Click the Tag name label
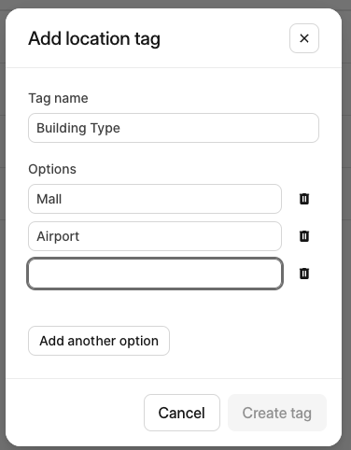The image size is (351, 450). 58,98
